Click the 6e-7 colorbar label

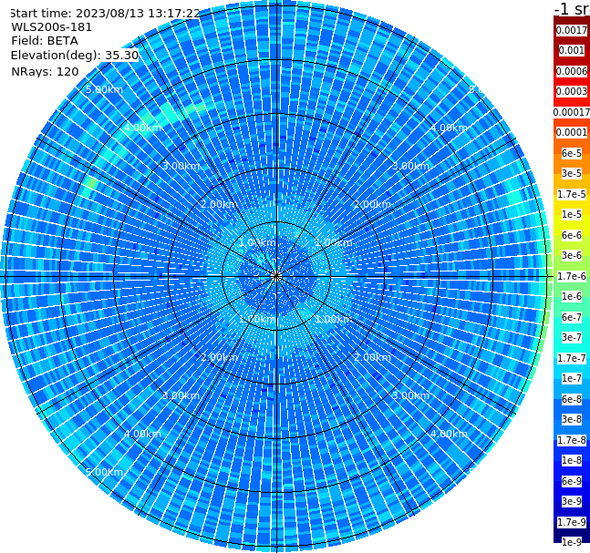(572, 317)
